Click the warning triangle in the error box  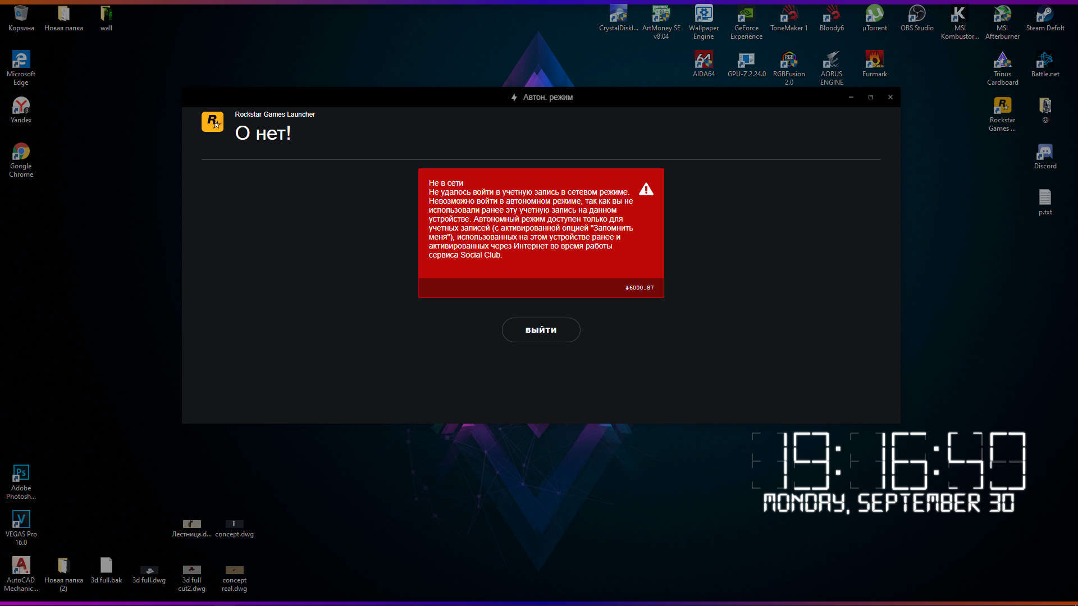click(x=646, y=189)
